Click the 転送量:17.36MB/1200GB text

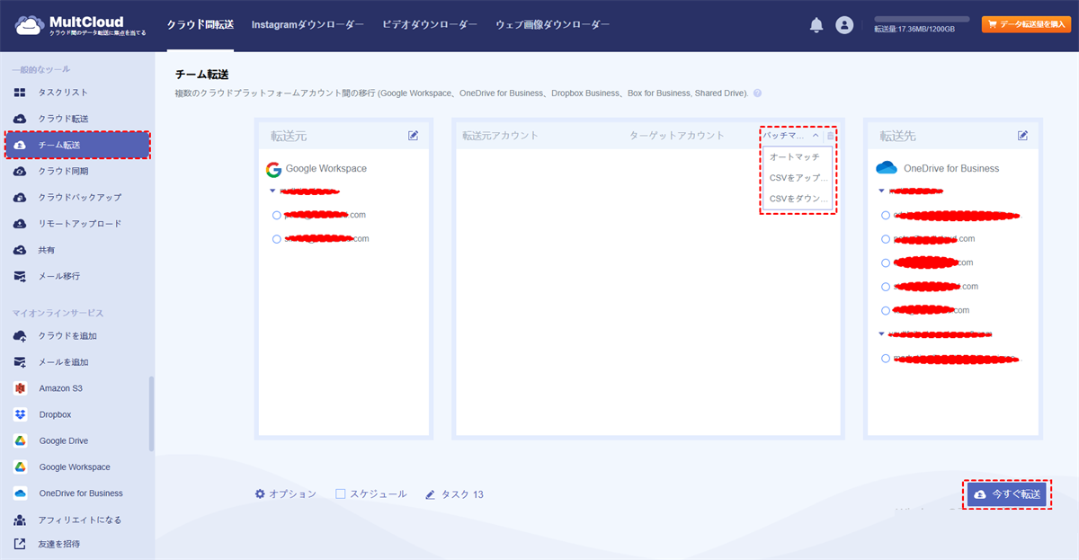tap(914, 30)
